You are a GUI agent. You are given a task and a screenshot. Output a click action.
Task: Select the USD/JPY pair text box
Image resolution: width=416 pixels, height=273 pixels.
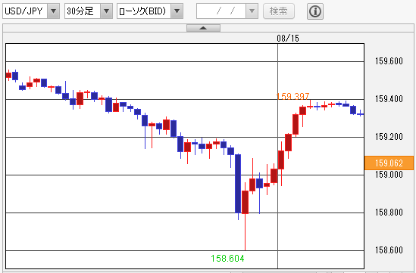(x=25, y=11)
